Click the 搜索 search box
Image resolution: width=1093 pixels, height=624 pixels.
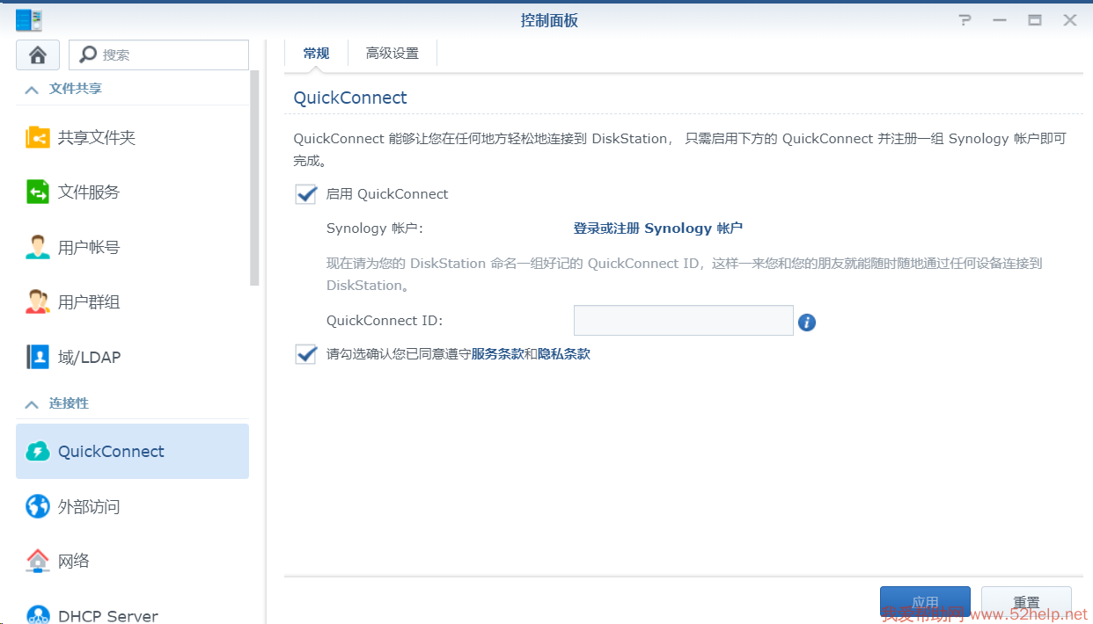(x=167, y=54)
